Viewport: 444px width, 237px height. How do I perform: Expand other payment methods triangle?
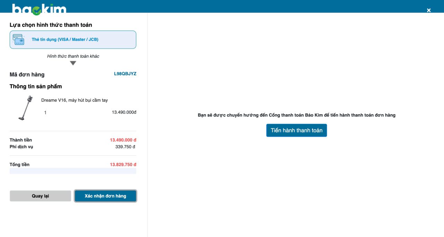[x=73, y=63]
